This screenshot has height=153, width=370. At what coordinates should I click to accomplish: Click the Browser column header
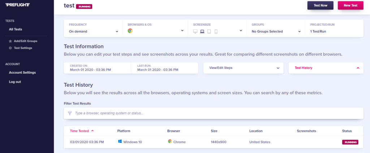click(173, 131)
